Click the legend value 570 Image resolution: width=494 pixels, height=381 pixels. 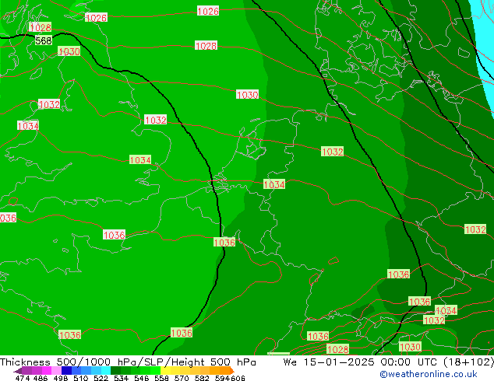(x=182, y=378)
